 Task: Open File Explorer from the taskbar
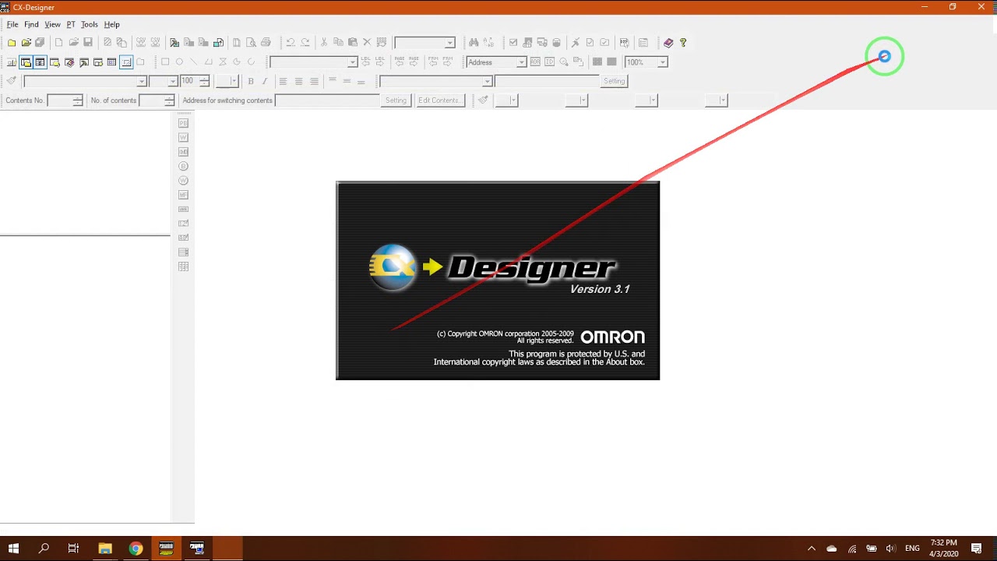(x=105, y=549)
